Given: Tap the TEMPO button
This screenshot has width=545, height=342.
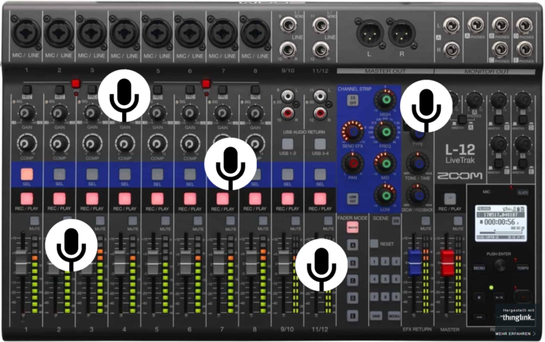Looking at the screenshot, I should point(522,268).
